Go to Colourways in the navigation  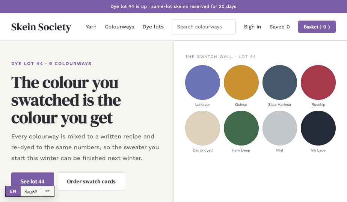pos(119,27)
